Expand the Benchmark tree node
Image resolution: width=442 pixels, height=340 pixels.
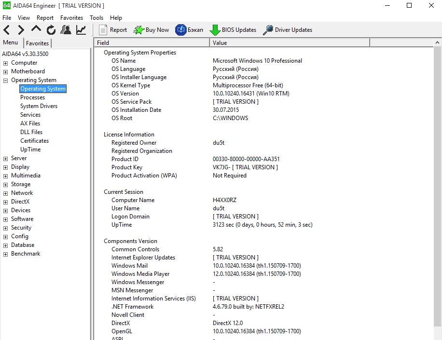click(x=5, y=254)
